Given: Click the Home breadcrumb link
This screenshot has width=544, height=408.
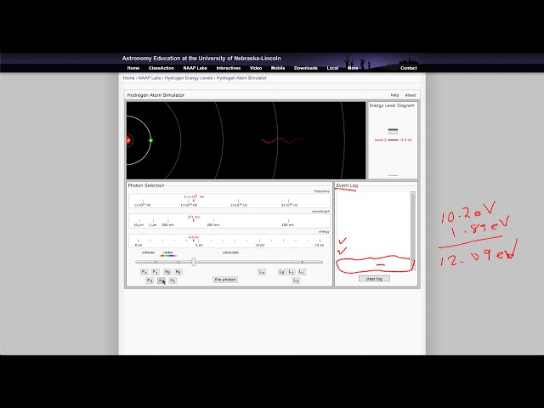Looking at the screenshot, I should (128, 78).
